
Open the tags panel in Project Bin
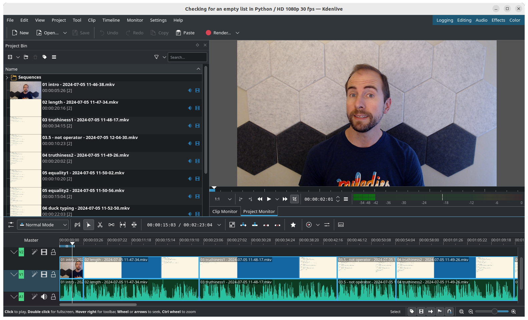point(45,57)
